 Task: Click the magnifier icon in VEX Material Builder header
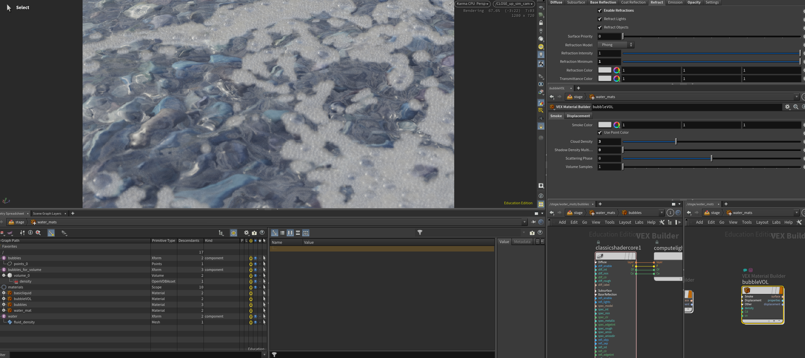(x=796, y=107)
